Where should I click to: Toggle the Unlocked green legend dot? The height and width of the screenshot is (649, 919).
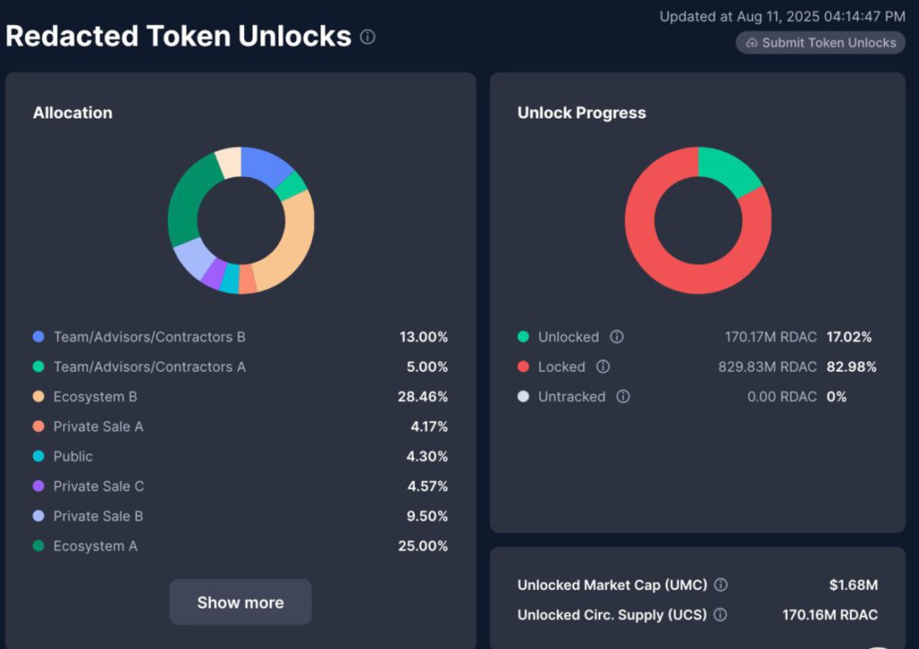click(523, 337)
